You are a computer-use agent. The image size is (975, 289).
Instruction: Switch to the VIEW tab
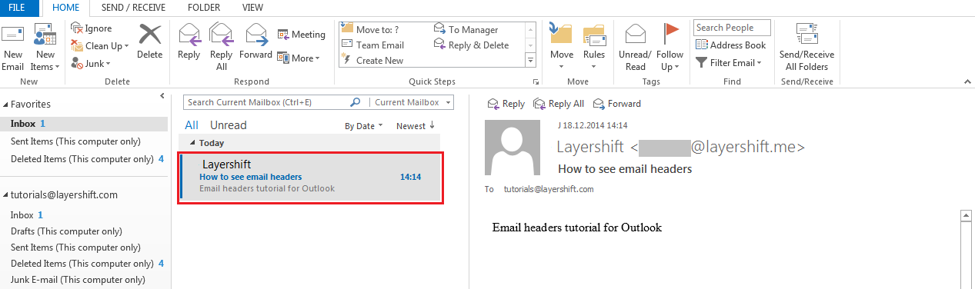(252, 7)
